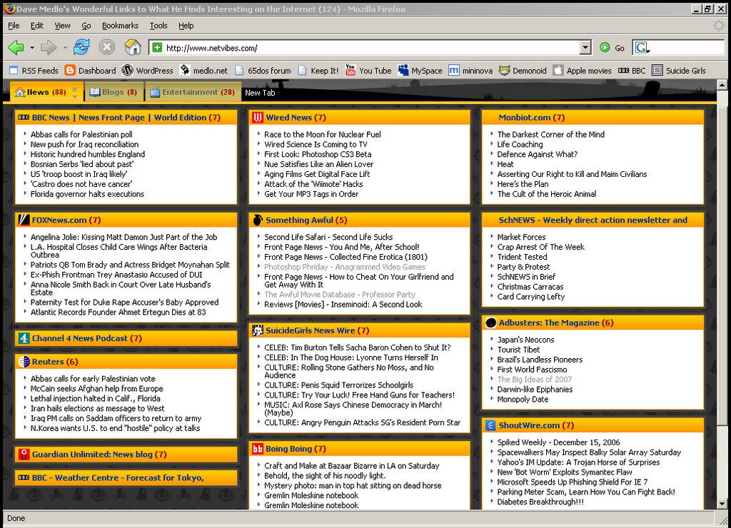Open 'Race to the Moon for Nuclear Fuel'
Screen dimensions: 731x528
click(323, 134)
